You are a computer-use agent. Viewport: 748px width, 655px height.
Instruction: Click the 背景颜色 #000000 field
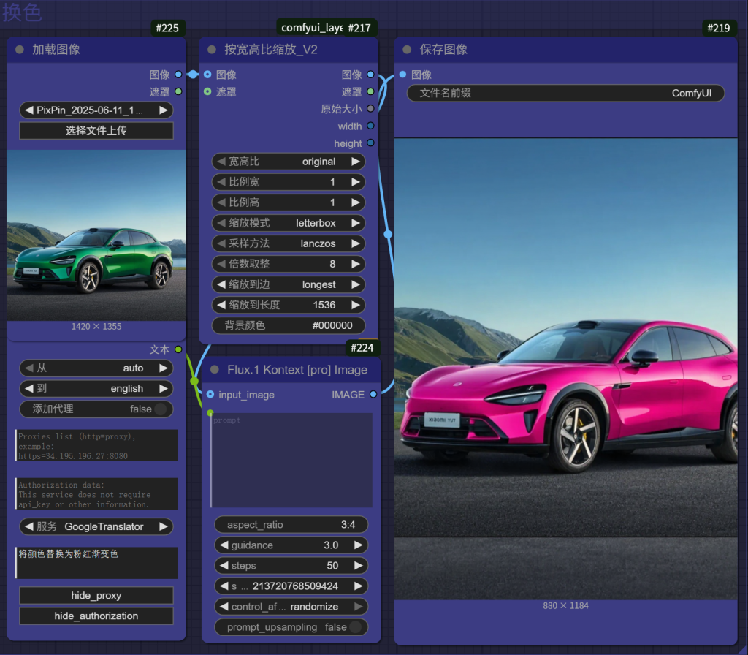tap(289, 325)
